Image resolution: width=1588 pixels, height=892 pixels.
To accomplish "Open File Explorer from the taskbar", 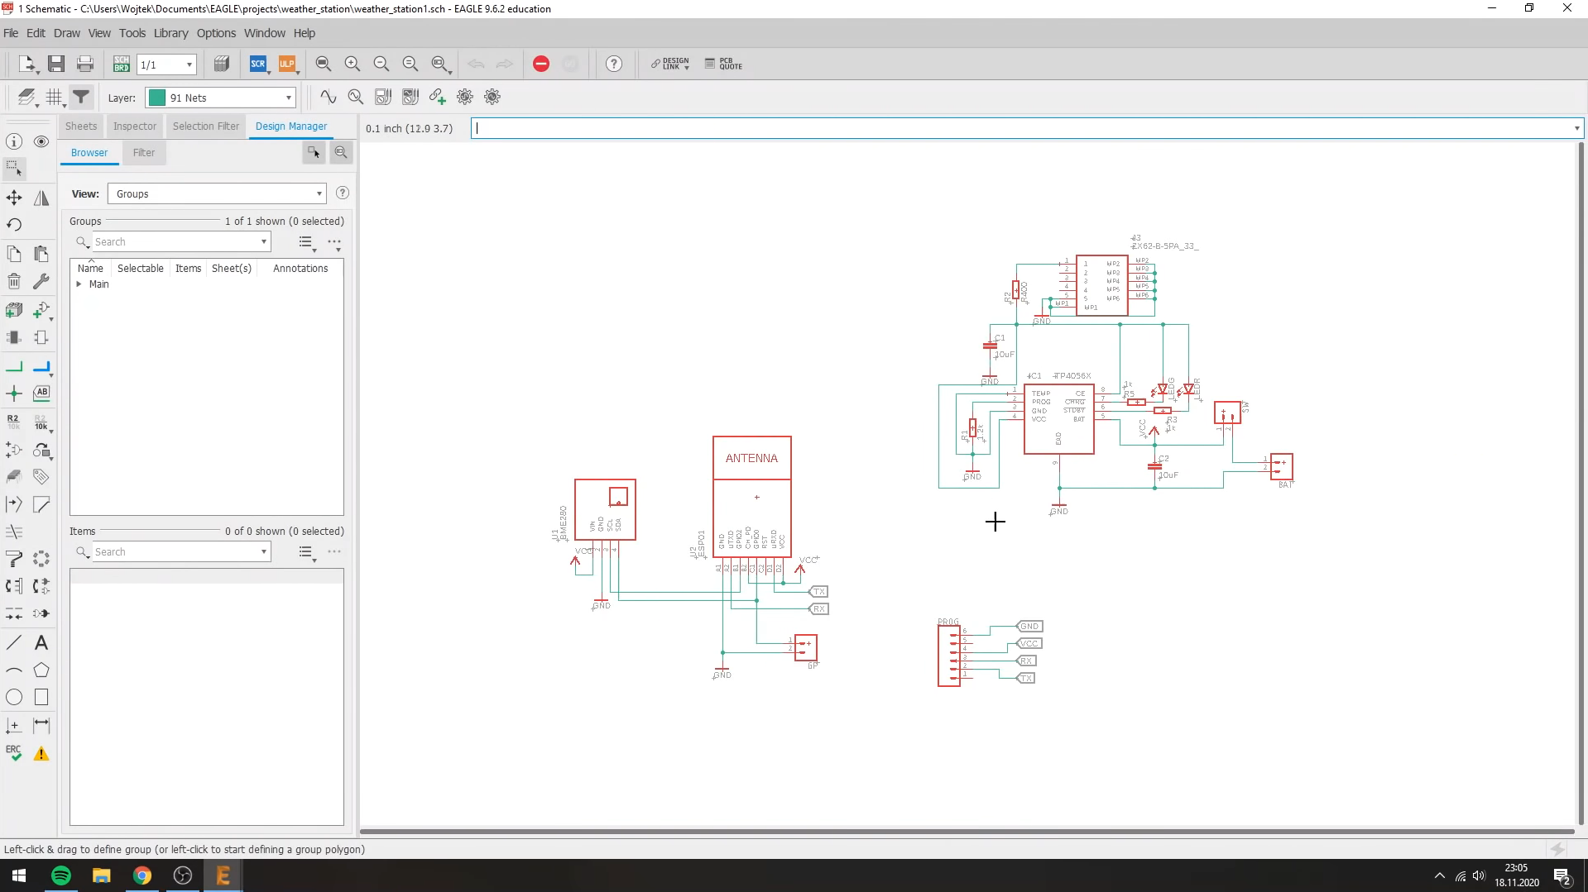I will pyautogui.click(x=102, y=875).
